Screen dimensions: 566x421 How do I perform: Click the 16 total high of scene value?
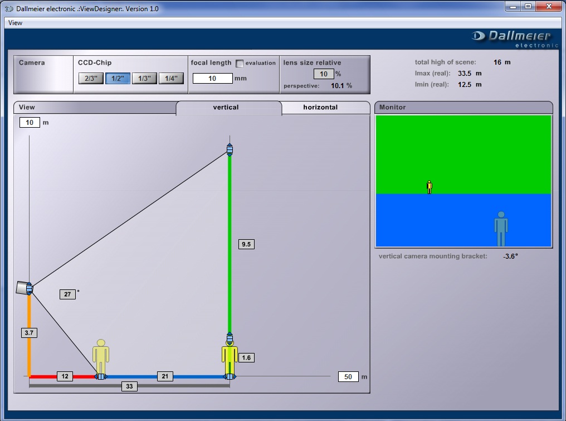click(497, 62)
